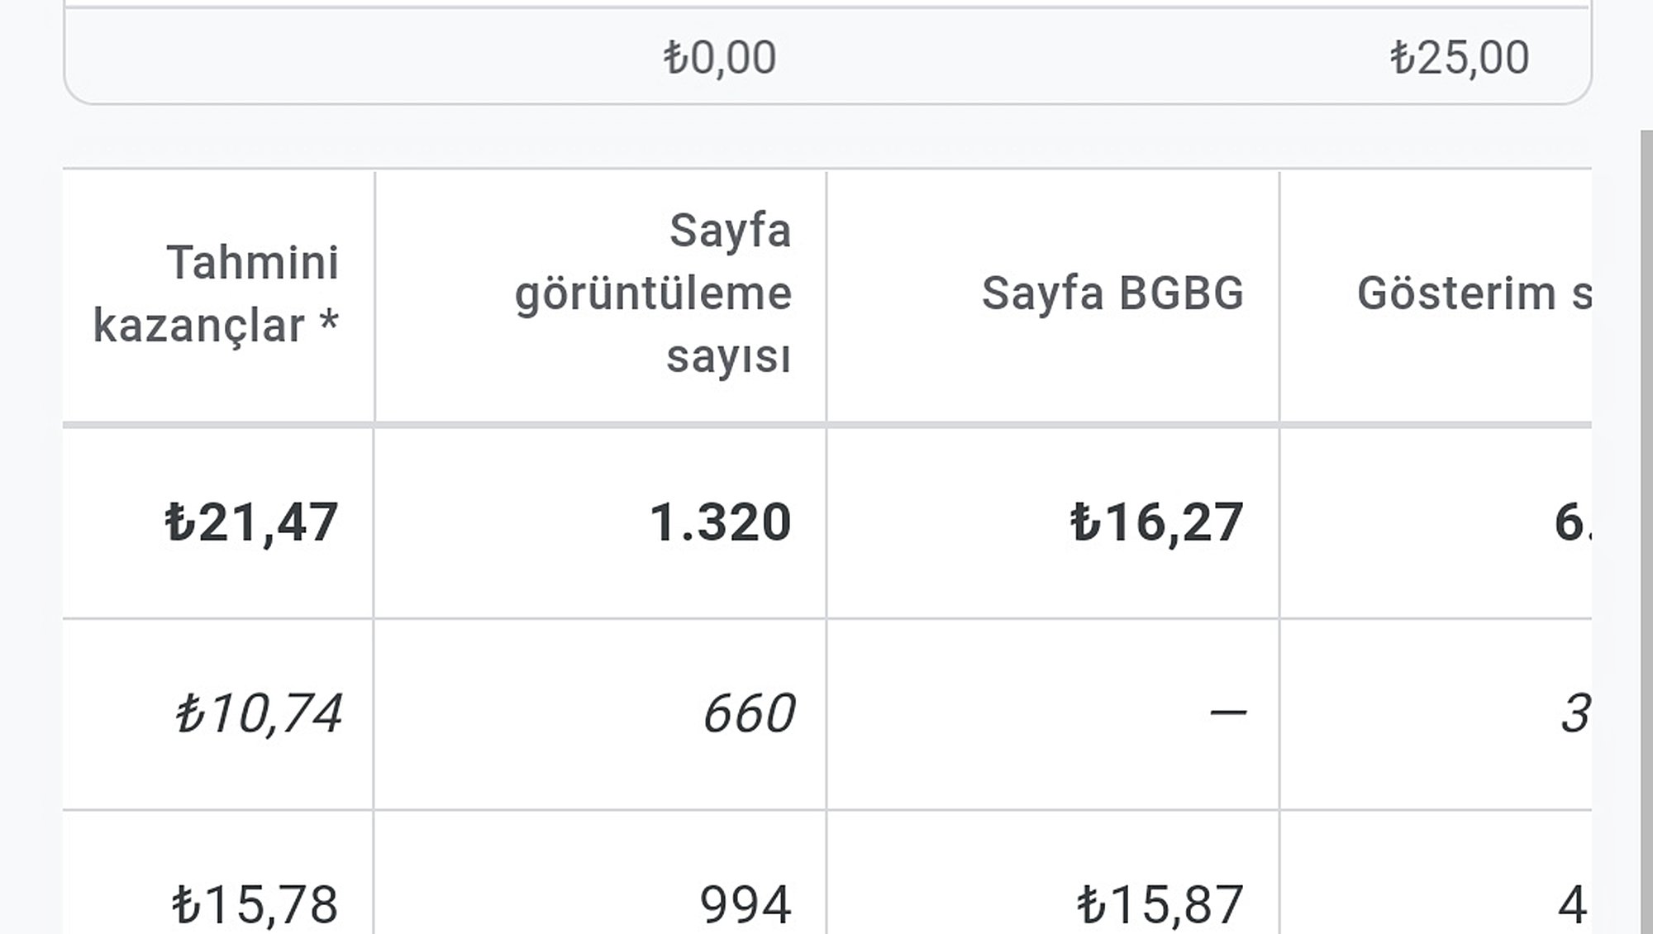The image size is (1653, 934).
Task: Click the ₺25,00 value in top card
Action: tap(1459, 58)
